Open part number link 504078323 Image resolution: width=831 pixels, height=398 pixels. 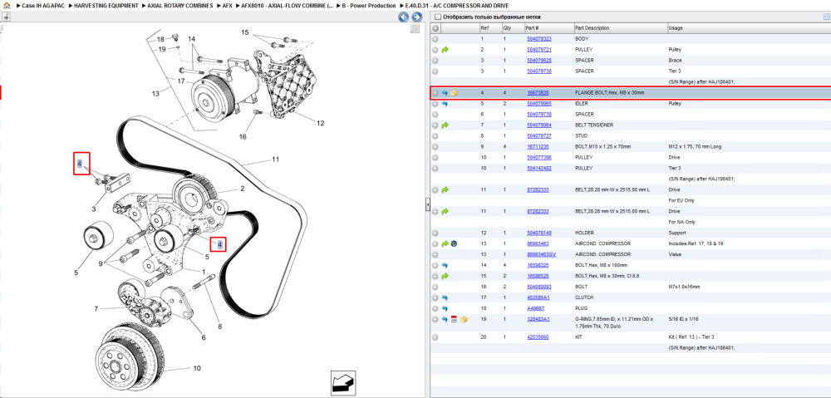point(539,39)
